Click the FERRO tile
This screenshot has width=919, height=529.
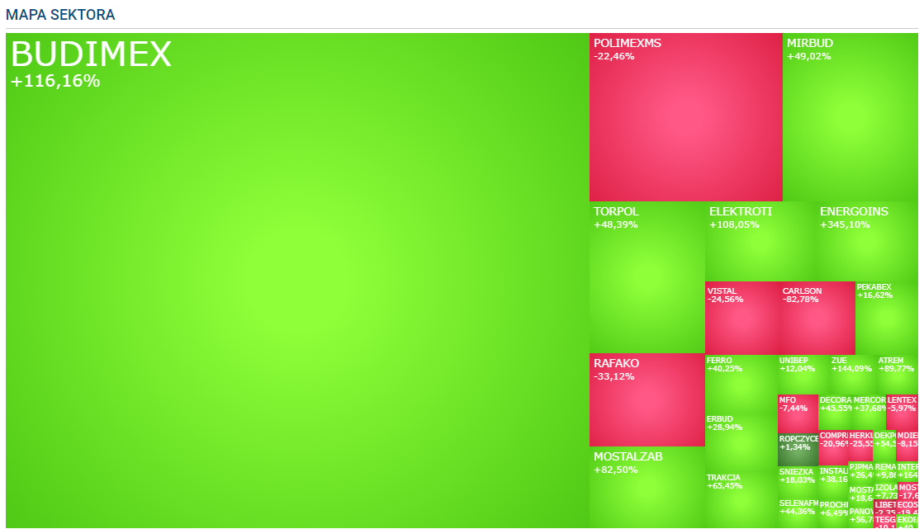[x=741, y=384]
